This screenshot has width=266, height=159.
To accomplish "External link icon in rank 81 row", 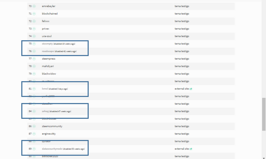I will tap(191, 89).
